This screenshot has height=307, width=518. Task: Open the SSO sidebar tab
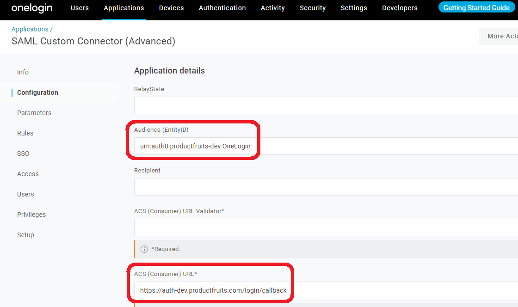point(23,153)
